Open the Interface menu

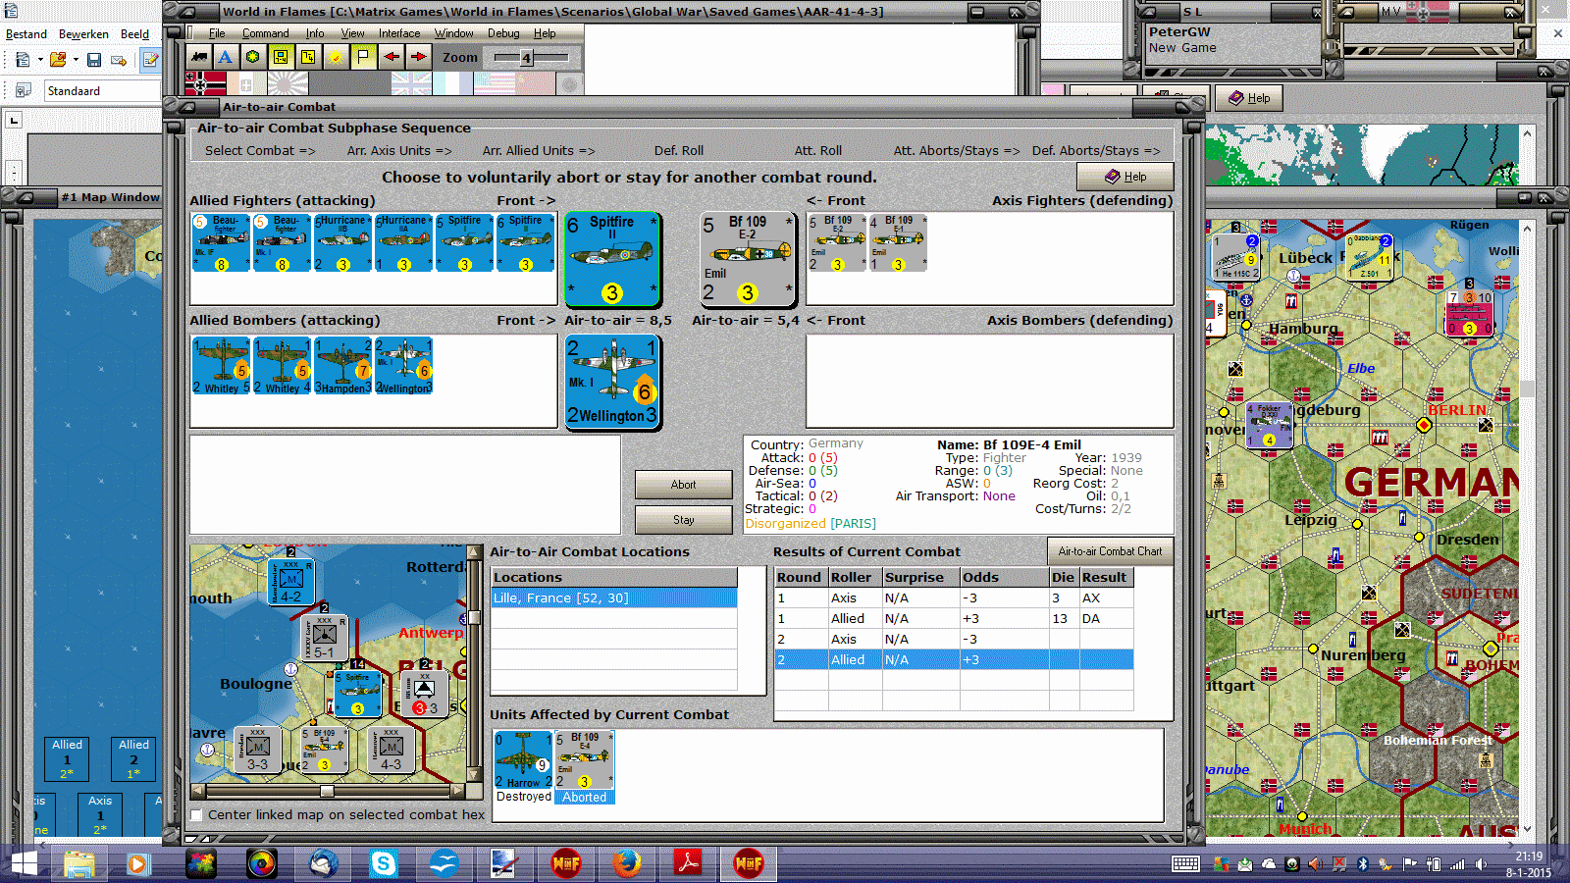point(399,33)
